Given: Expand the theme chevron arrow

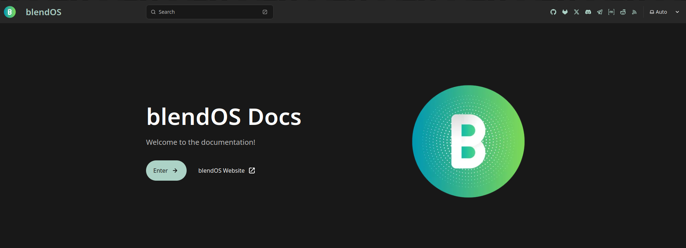Looking at the screenshot, I should 677,12.
